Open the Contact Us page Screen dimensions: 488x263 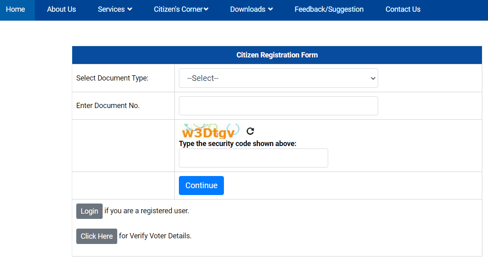pos(403,9)
